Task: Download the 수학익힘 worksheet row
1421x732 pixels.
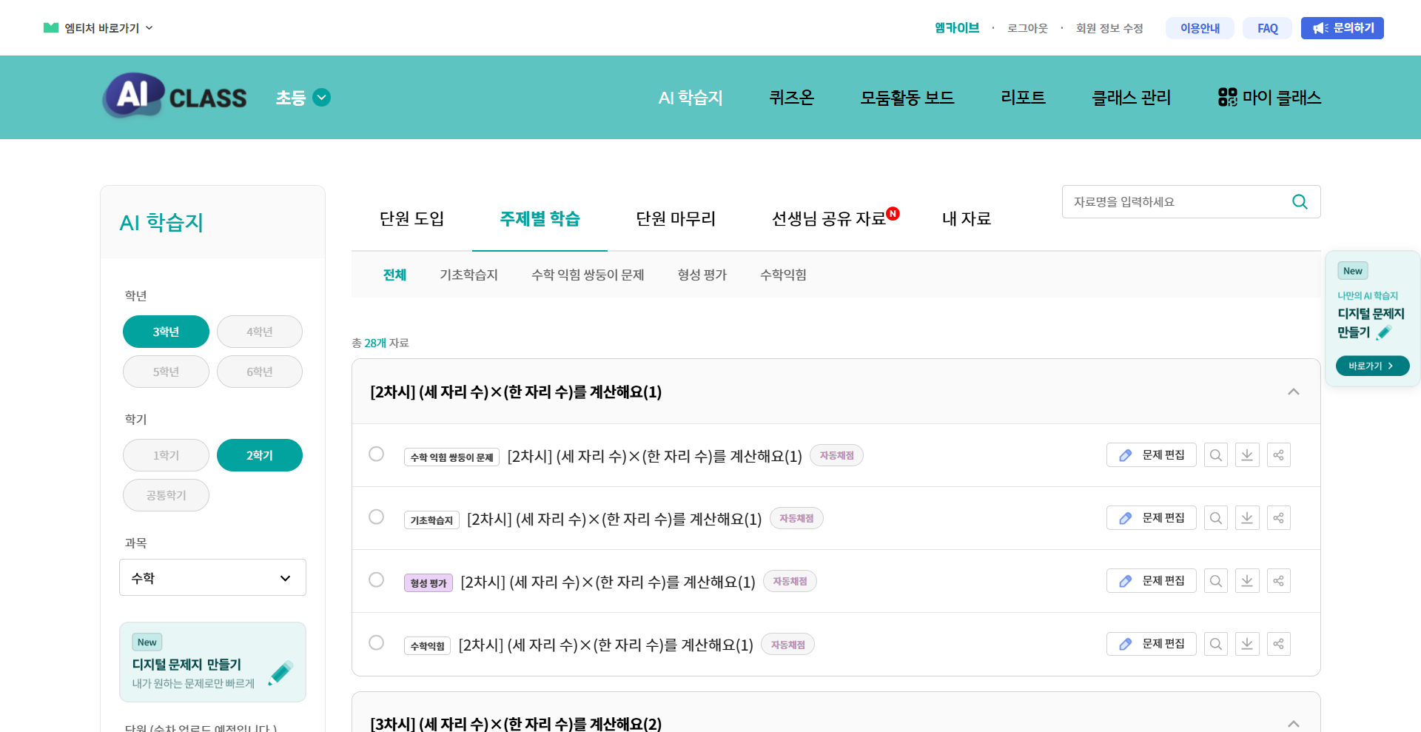Action: click(1247, 644)
